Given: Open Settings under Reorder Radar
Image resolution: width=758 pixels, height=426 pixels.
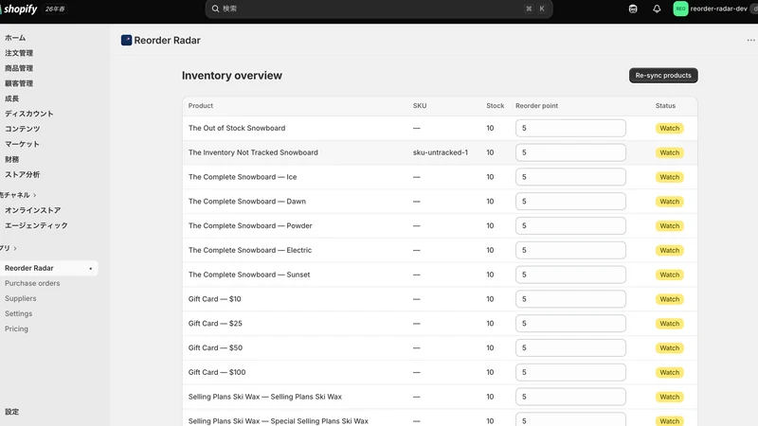Looking at the screenshot, I should coord(18,313).
